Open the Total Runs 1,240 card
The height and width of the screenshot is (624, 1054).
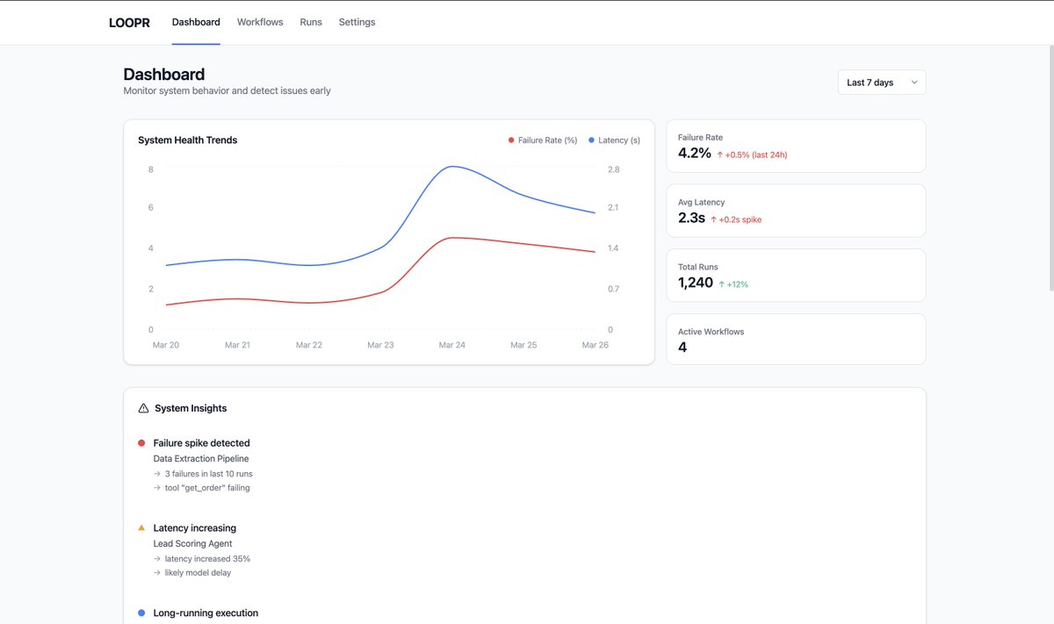(796, 276)
